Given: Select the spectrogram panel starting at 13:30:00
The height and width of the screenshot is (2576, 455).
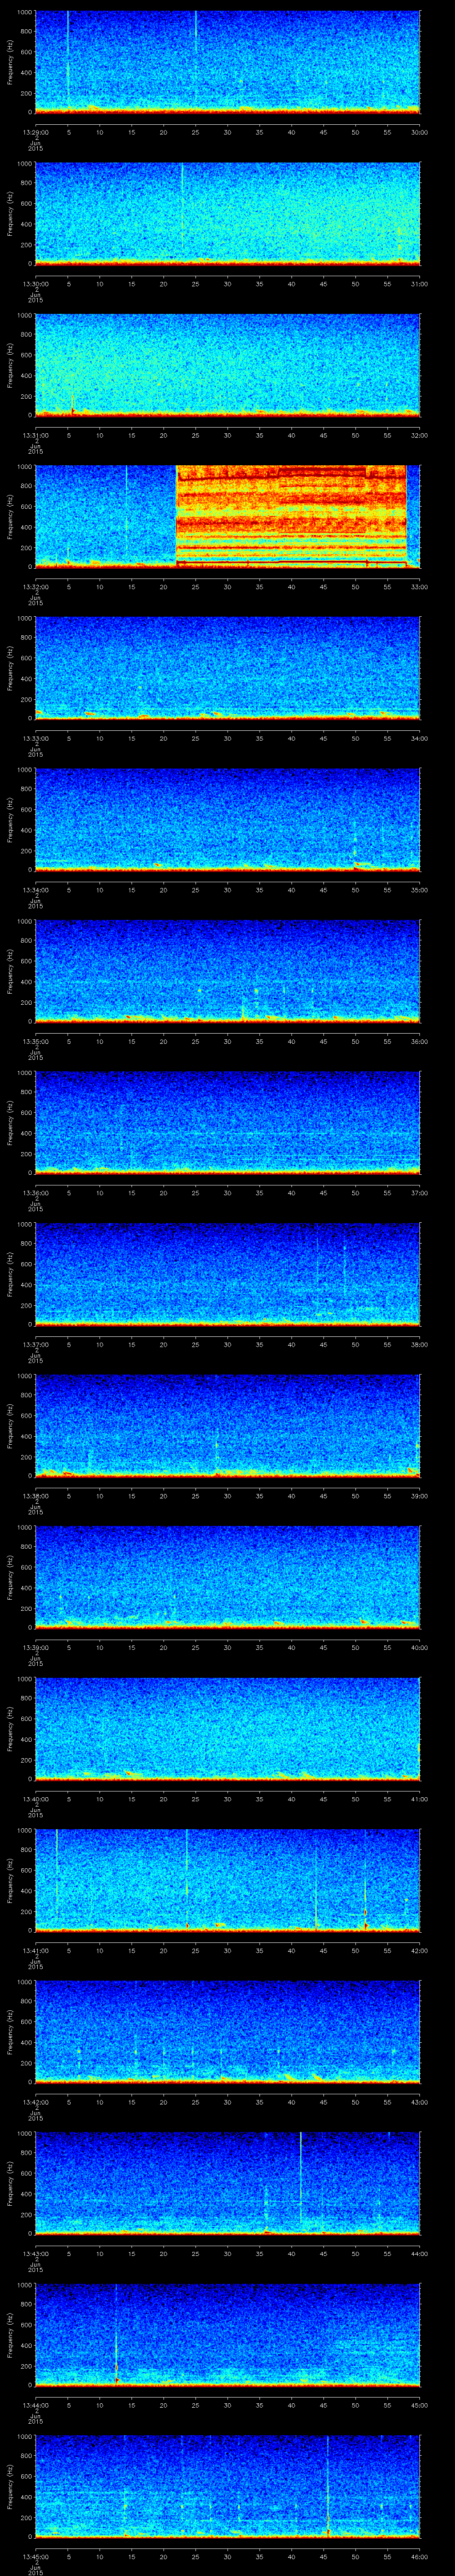Looking at the screenshot, I should [x=227, y=214].
